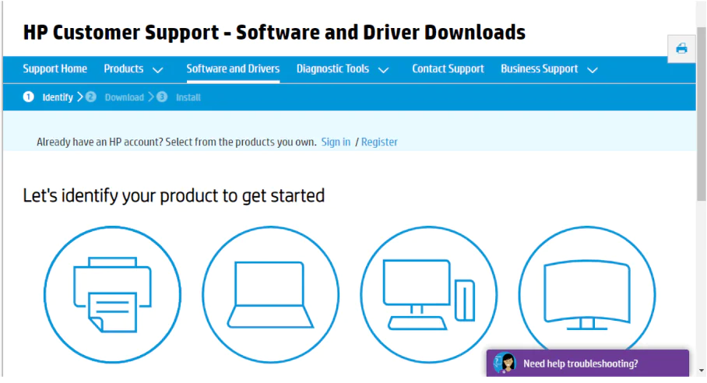Image resolution: width=707 pixels, height=383 pixels.
Task: Click the page title heading text
Action: point(274,33)
